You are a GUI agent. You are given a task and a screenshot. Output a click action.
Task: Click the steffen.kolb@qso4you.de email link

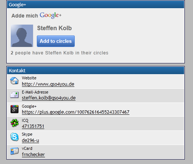(x=49, y=98)
